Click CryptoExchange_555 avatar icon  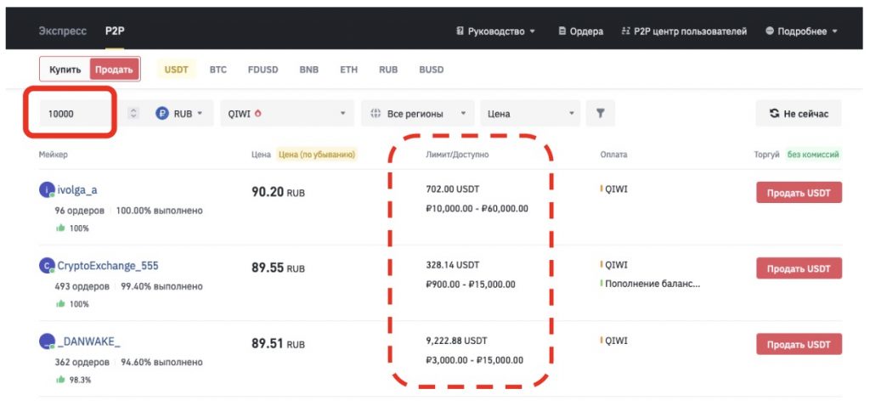(48, 266)
